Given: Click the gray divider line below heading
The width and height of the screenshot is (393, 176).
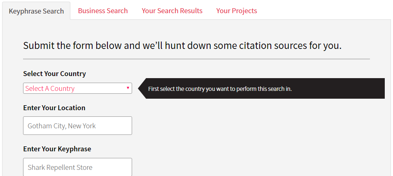Looking at the screenshot, I should point(196,59).
